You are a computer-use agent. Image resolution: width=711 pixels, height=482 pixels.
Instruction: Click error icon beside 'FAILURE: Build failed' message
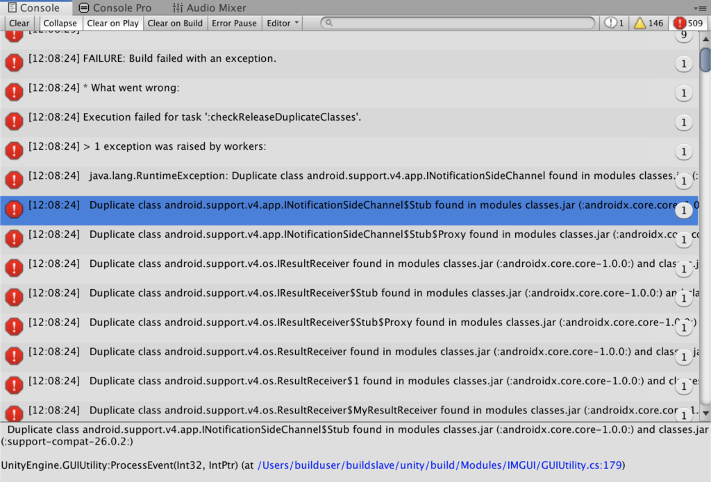[x=14, y=62]
